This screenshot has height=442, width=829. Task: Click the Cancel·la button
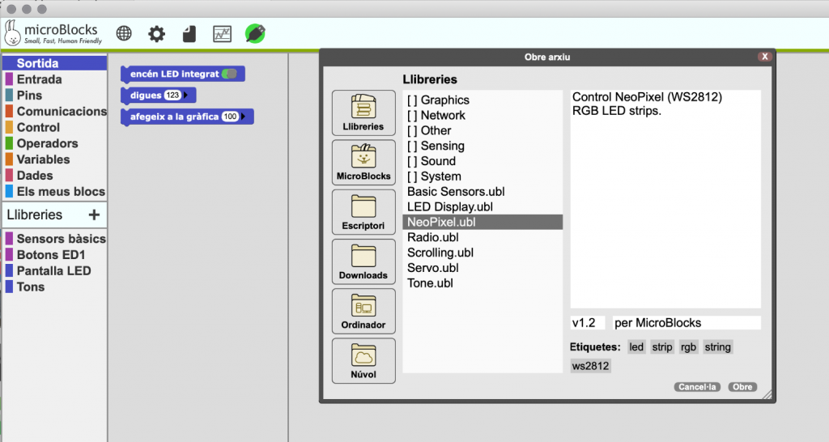click(697, 387)
